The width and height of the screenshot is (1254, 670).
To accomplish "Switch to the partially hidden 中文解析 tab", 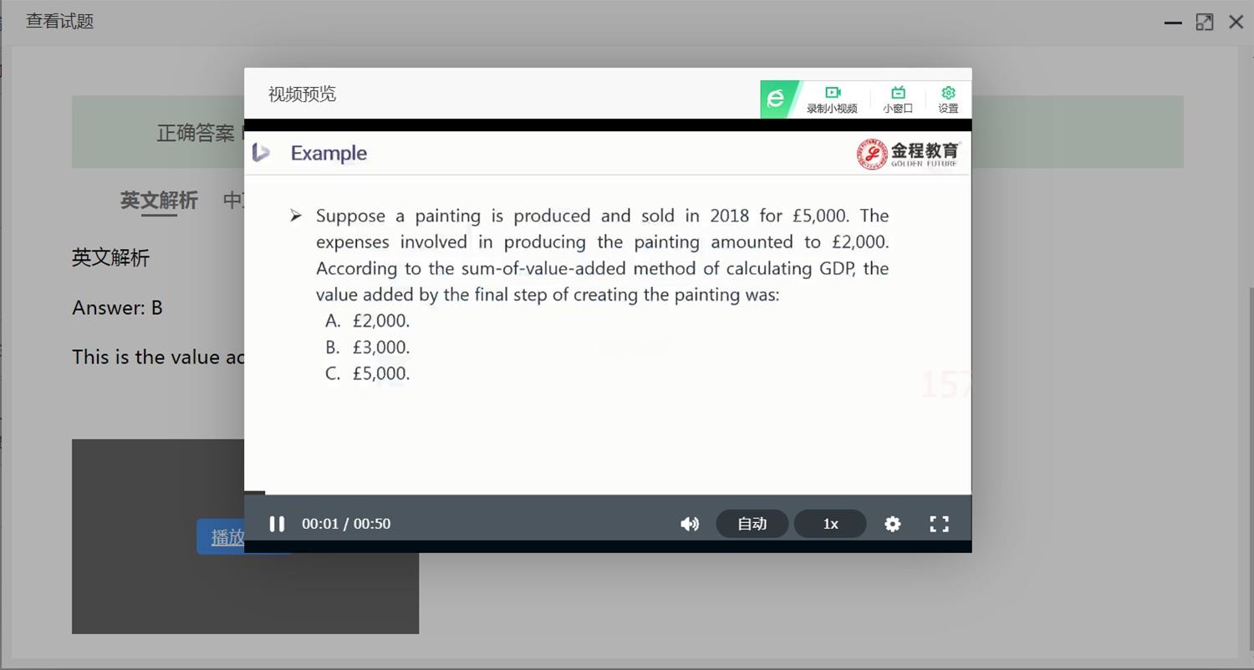I will pyautogui.click(x=233, y=200).
